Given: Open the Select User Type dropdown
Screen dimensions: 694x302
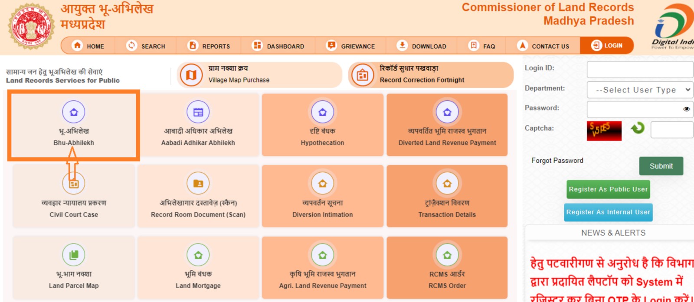Looking at the screenshot, I should 640,90.
